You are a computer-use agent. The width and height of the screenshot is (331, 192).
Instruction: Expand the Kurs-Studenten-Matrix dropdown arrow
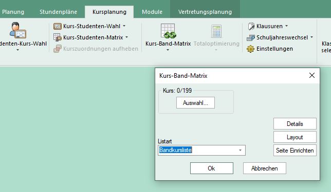(126, 37)
